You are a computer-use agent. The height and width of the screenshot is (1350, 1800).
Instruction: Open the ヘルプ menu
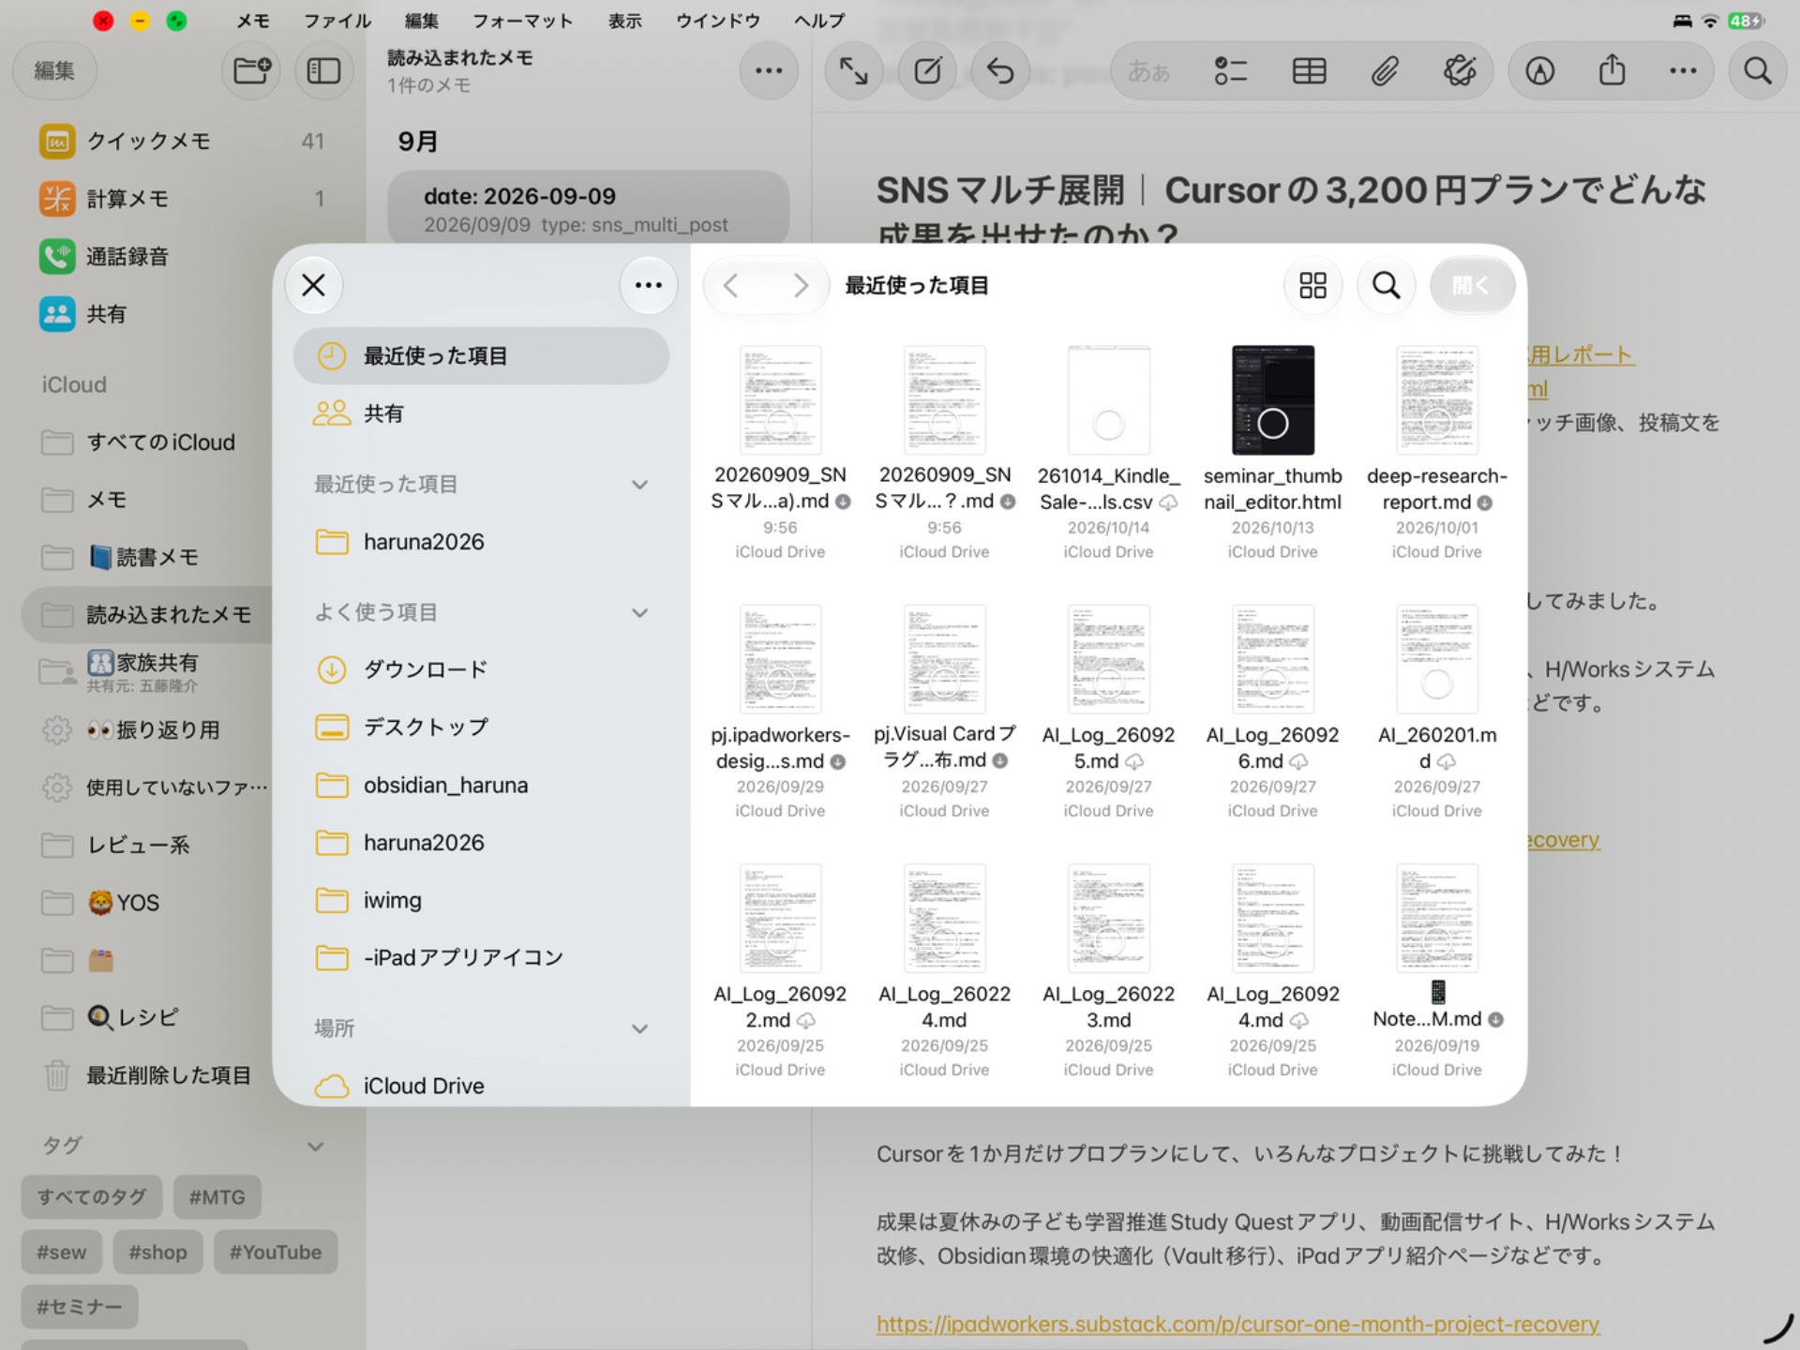tap(819, 21)
